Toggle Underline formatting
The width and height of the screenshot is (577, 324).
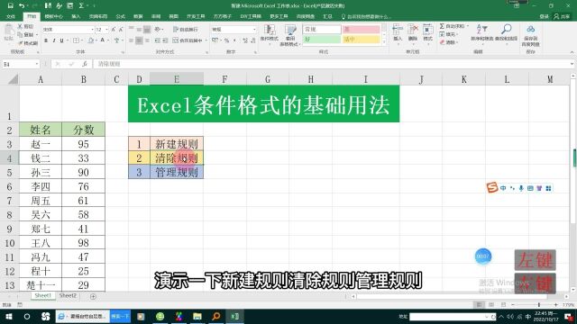pos(61,40)
